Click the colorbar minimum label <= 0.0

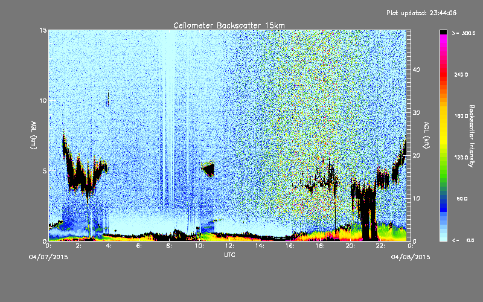463,240
